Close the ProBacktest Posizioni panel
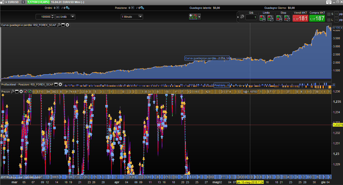The height and width of the screenshot is (185, 343). 60,85
